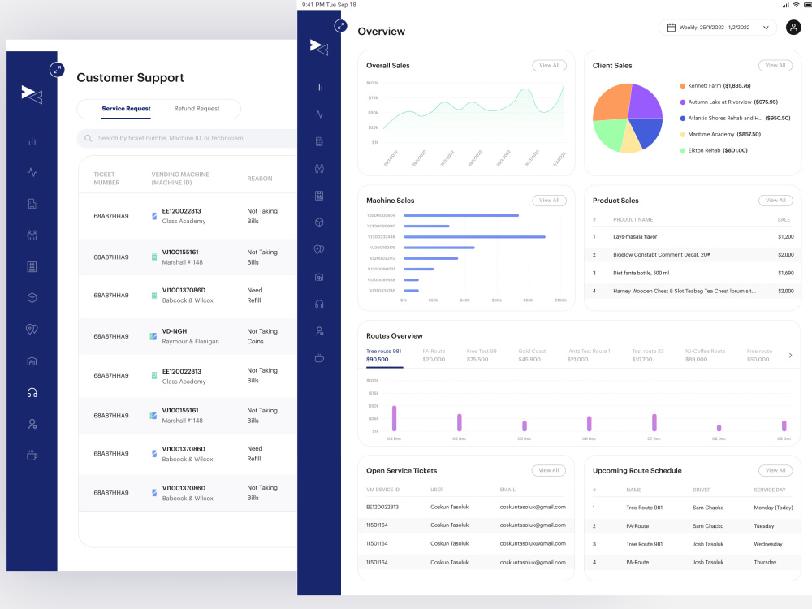The image size is (812, 609).
Task: Open document icon in Customer Support sidebar
Action: point(32,204)
